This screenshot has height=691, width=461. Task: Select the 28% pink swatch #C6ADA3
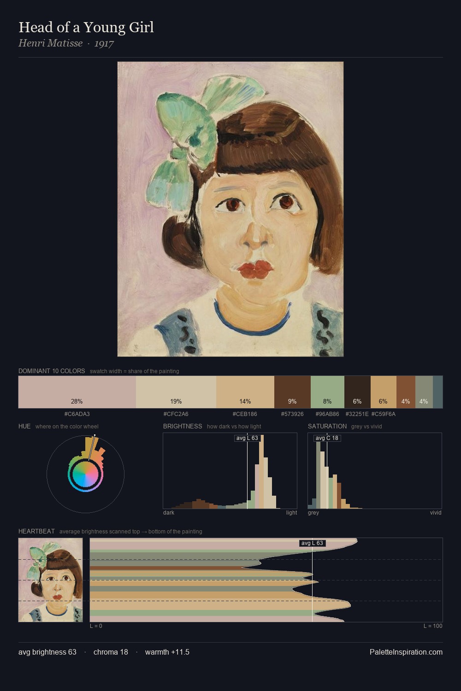pos(77,392)
